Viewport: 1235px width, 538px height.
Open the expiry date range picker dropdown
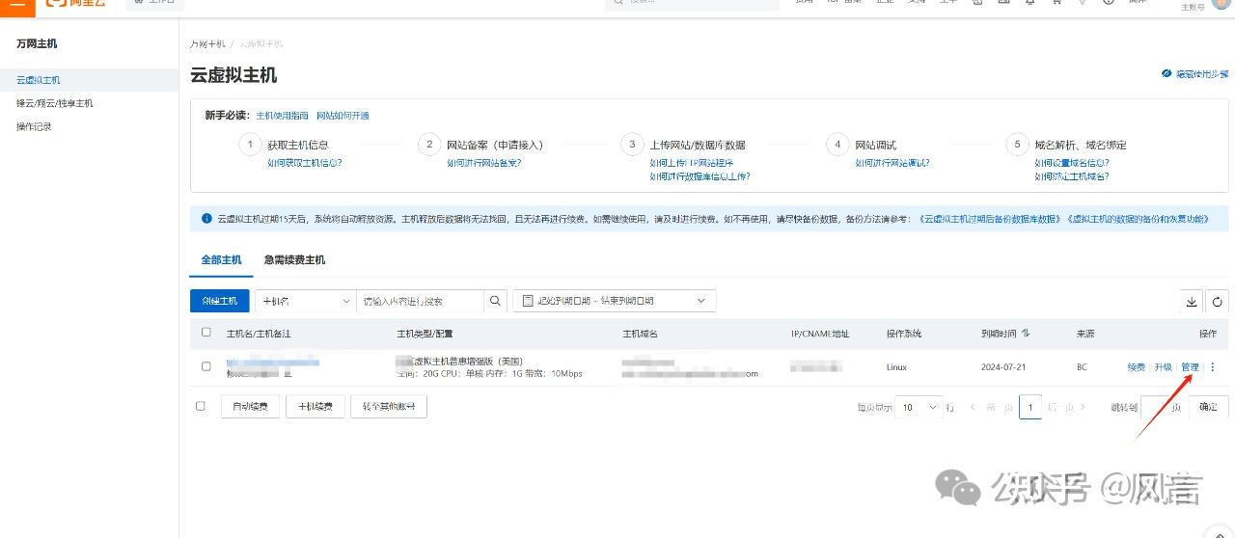(614, 301)
